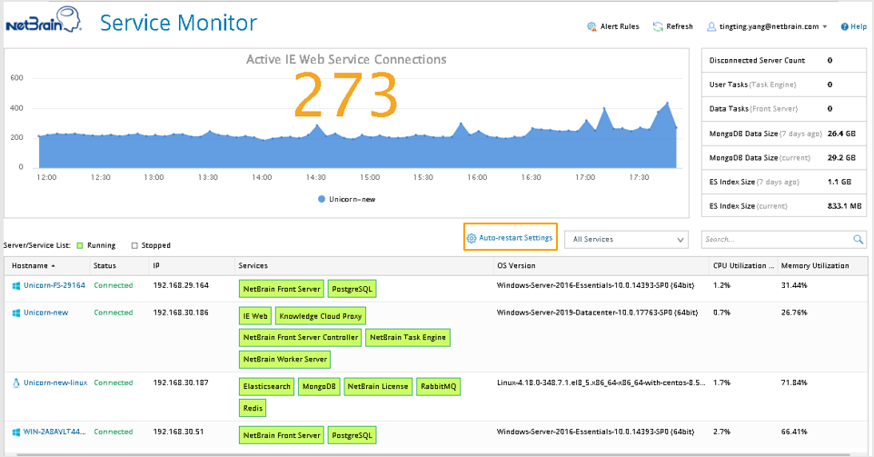Viewport: 874px width, 457px height.
Task: Click the Knowledge Cloud Proxy service tag
Action: (321, 316)
